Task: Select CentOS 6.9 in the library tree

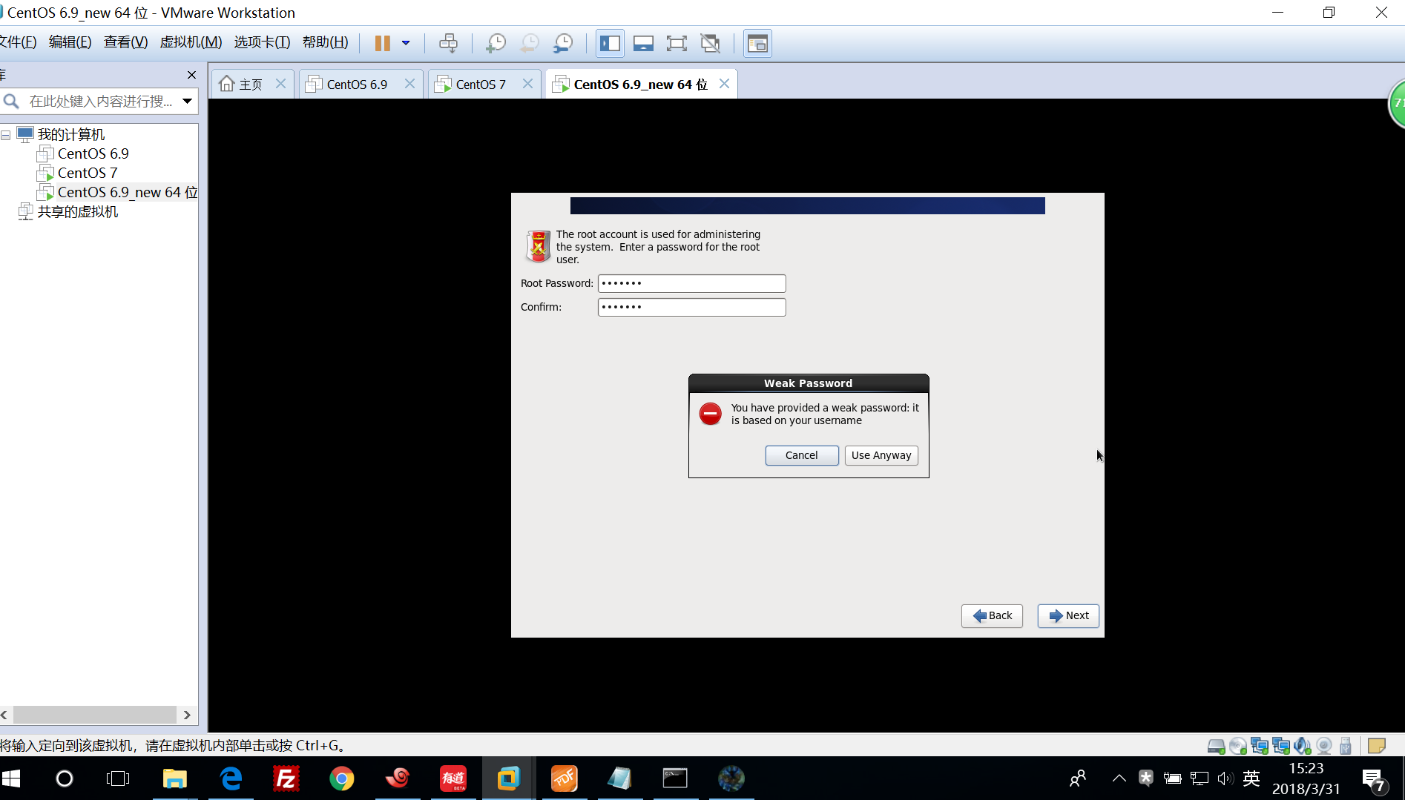Action: (x=93, y=153)
